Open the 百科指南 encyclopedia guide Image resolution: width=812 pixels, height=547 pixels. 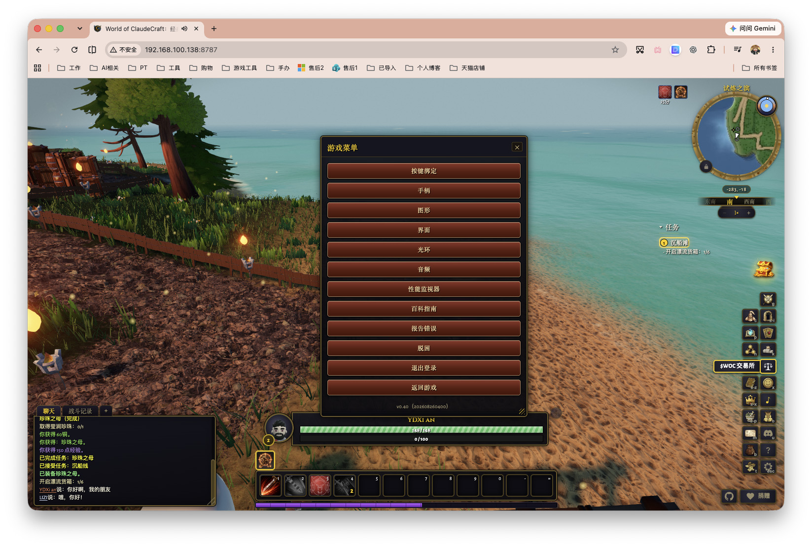424,309
